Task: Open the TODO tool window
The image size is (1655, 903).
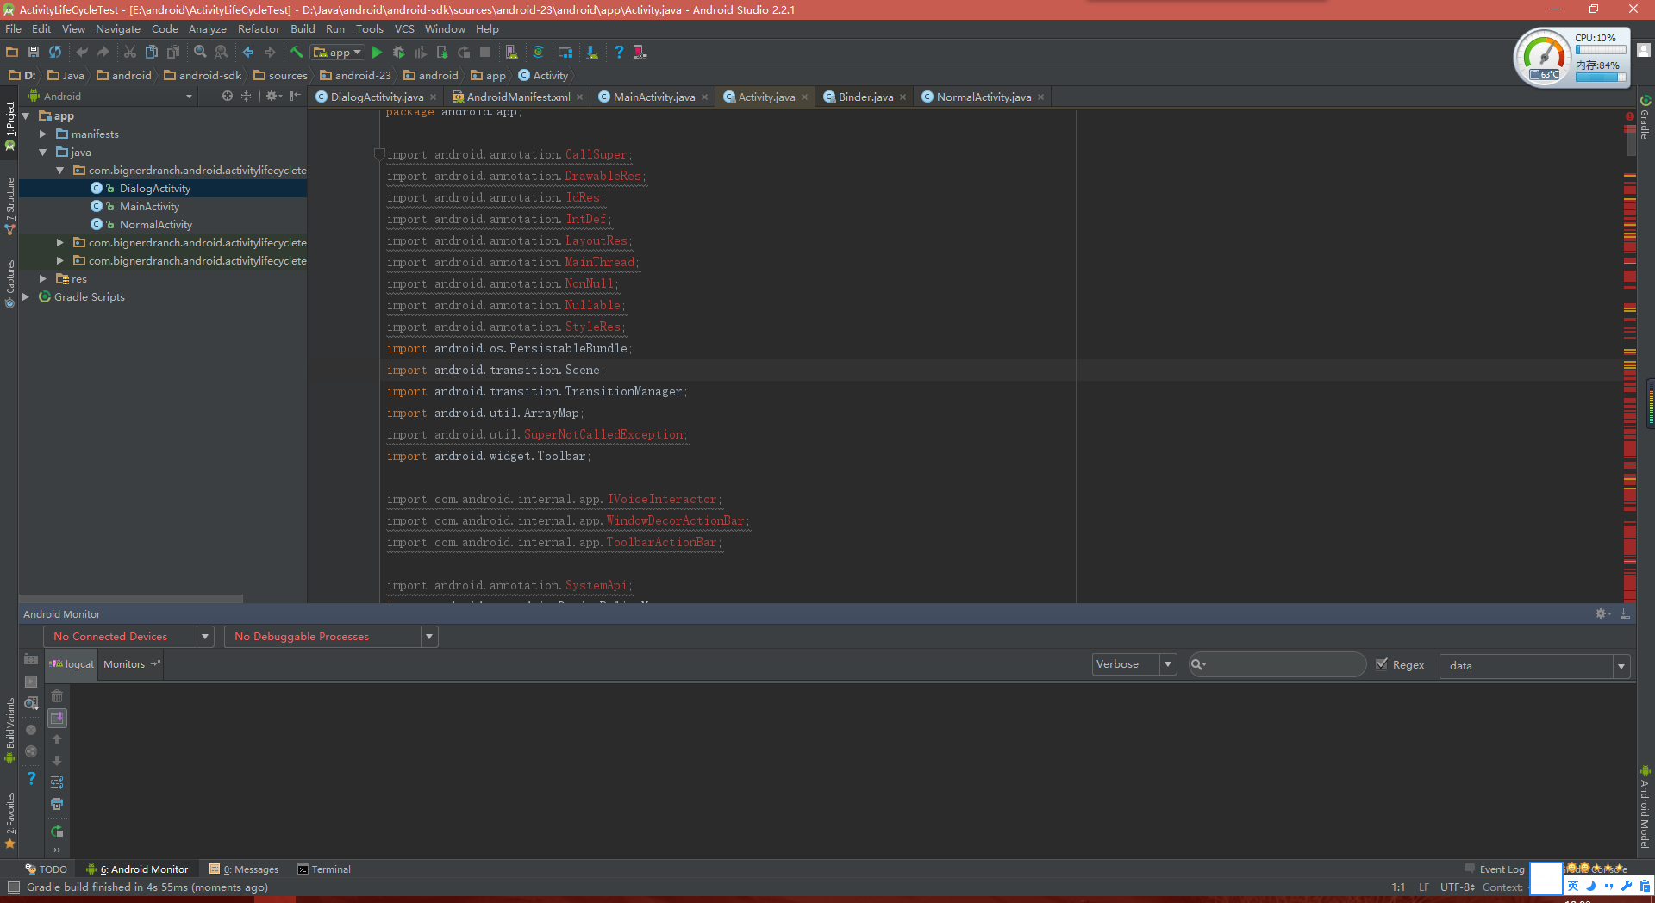Action: [x=47, y=869]
